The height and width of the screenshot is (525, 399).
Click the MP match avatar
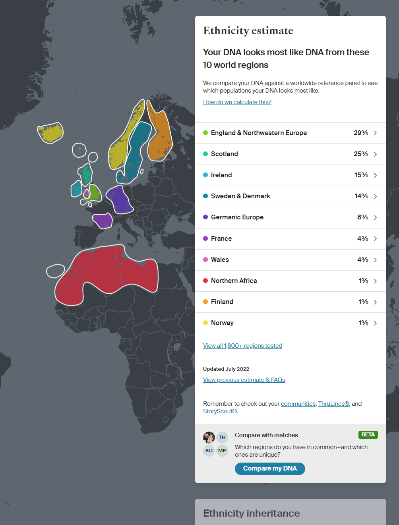coord(222,451)
